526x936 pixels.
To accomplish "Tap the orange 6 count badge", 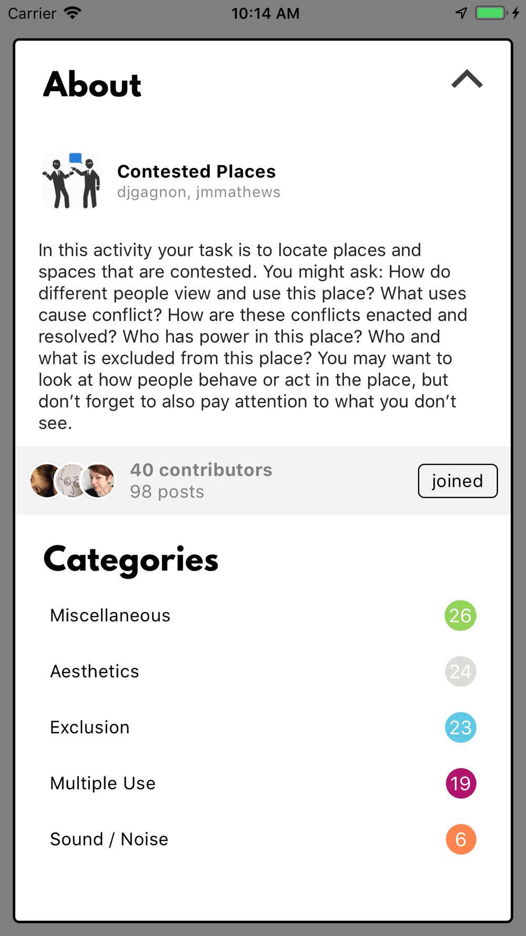I will pos(461,839).
